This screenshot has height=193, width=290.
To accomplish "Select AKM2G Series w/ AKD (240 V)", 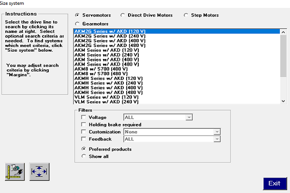I will (177, 36).
